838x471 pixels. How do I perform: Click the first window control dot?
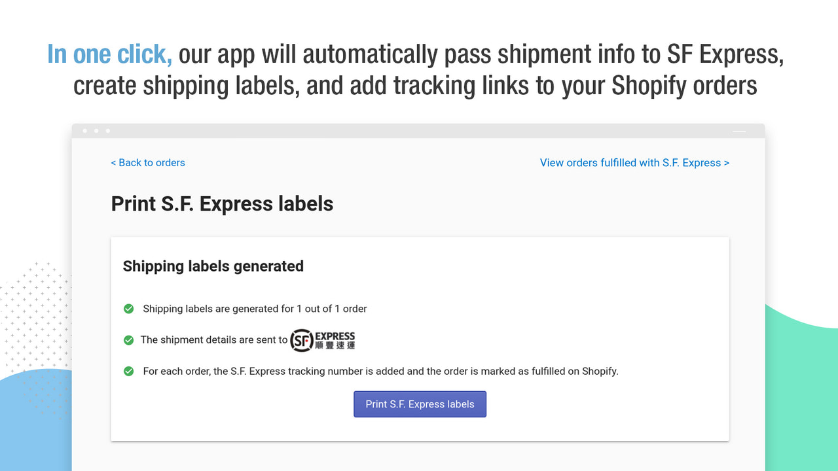[x=84, y=130]
